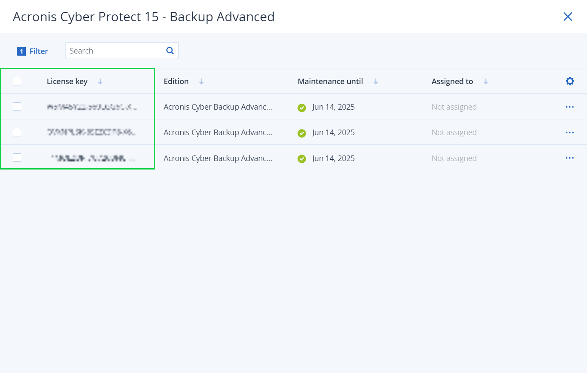Sort the Edition column with its arrow
The height and width of the screenshot is (373, 587).
point(201,81)
